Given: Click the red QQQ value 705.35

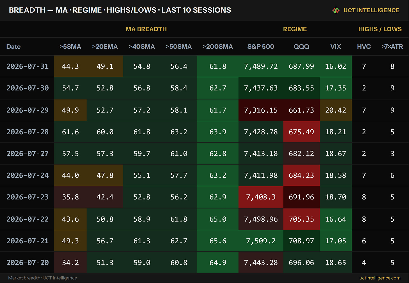Looking at the screenshot, I should coord(301,219).
